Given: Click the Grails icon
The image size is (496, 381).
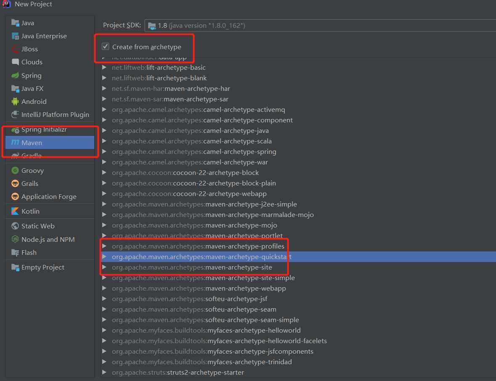Looking at the screenshot, I should click(x=15, y=183).
